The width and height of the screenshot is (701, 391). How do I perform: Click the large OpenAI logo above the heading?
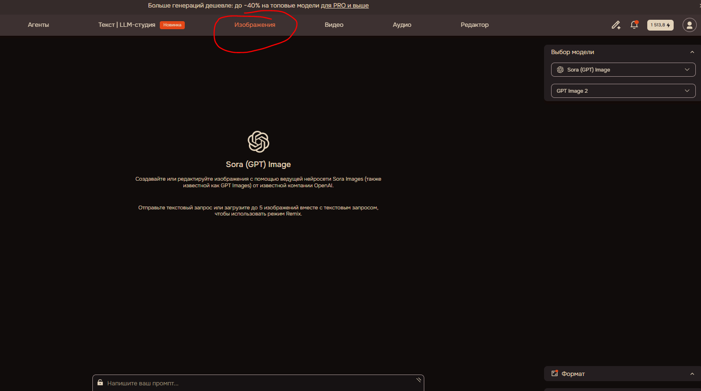258,142
